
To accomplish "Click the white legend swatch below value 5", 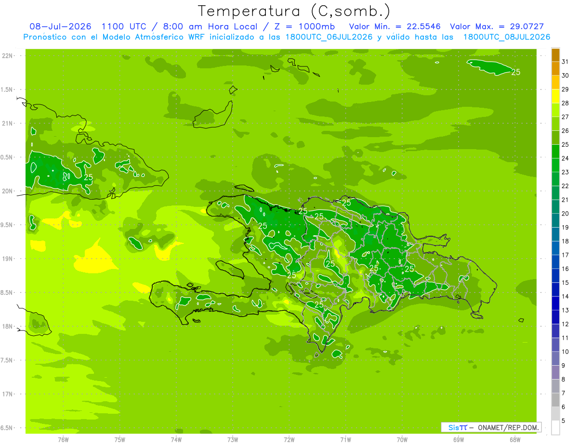I will point(555,428).
